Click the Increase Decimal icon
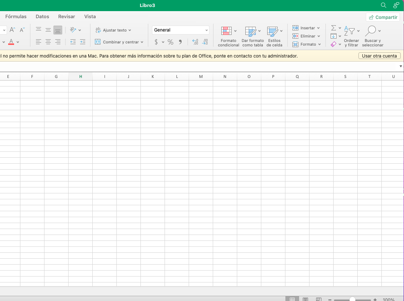This screenshot has height=301, width=404. coord(195,42)
